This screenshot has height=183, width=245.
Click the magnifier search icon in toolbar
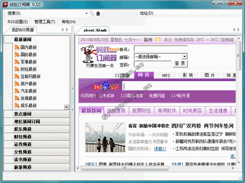92,13
